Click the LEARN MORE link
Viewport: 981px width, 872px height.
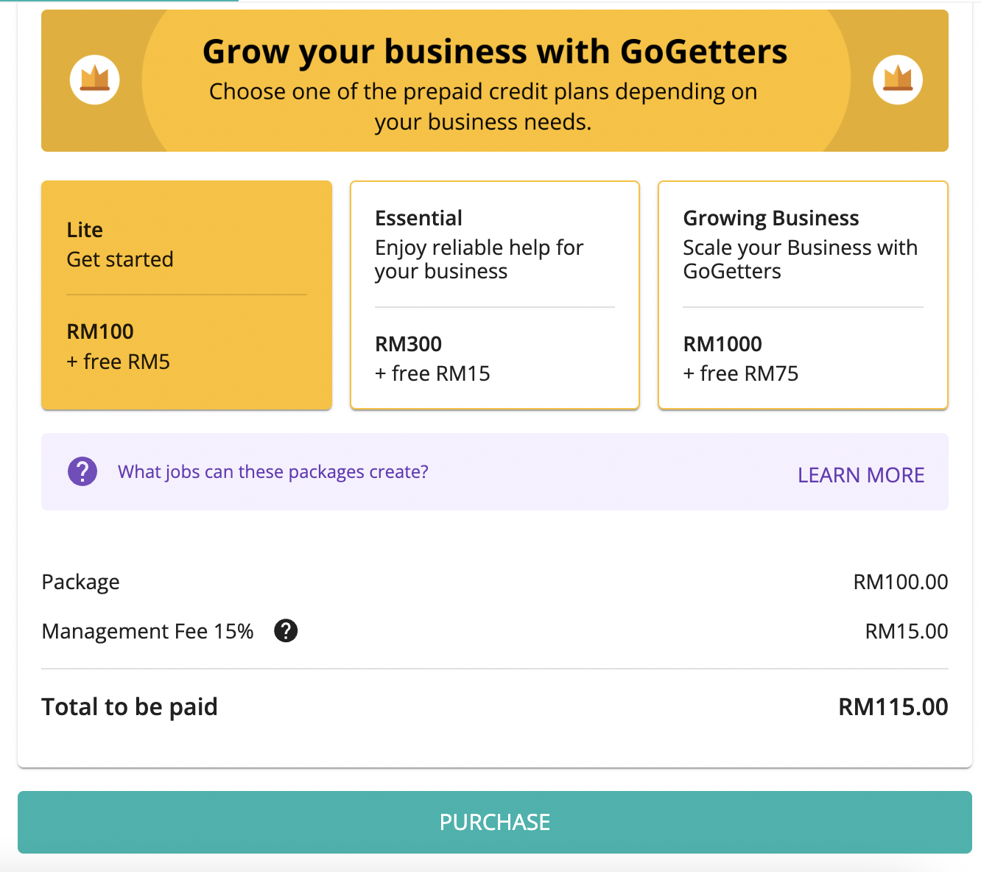click(861, 475)
